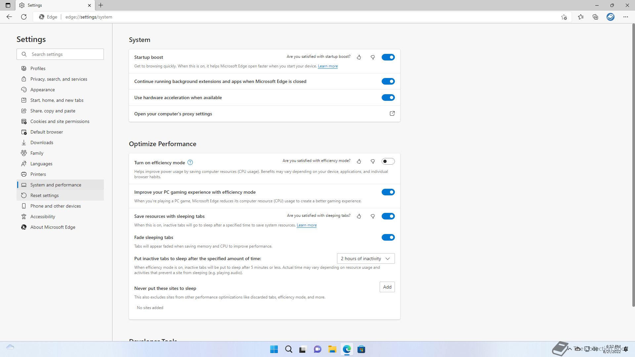Image resolution: width=635 pixels, height=357 pixels.
Task: Add this page to favorites star
Action: [x=564, y=17]
